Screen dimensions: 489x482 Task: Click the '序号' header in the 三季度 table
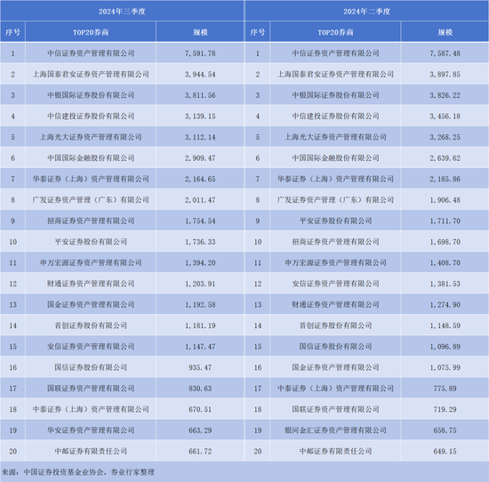[x=12, y=32]
